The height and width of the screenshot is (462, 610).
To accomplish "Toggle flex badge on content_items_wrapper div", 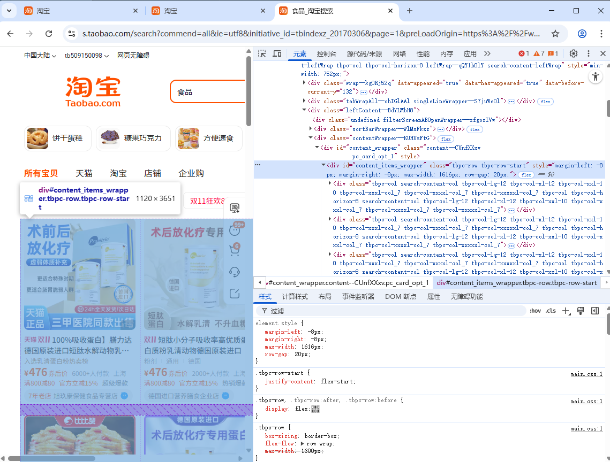I will (x=526, y=175).
